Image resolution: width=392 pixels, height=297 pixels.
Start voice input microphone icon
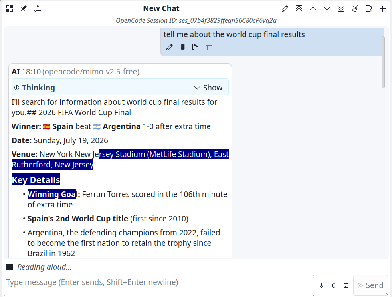click(321, 285)
